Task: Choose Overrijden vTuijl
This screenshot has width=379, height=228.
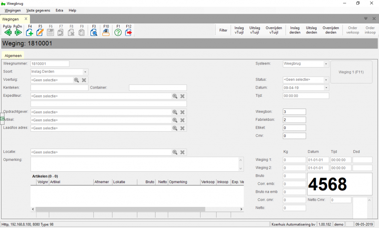Action: coord(274,30)
